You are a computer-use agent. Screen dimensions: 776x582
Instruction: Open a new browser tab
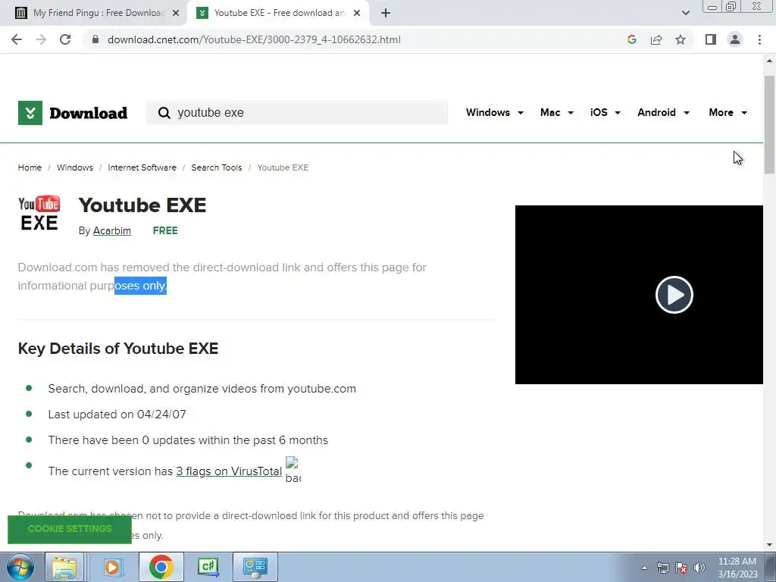point(386,13)
